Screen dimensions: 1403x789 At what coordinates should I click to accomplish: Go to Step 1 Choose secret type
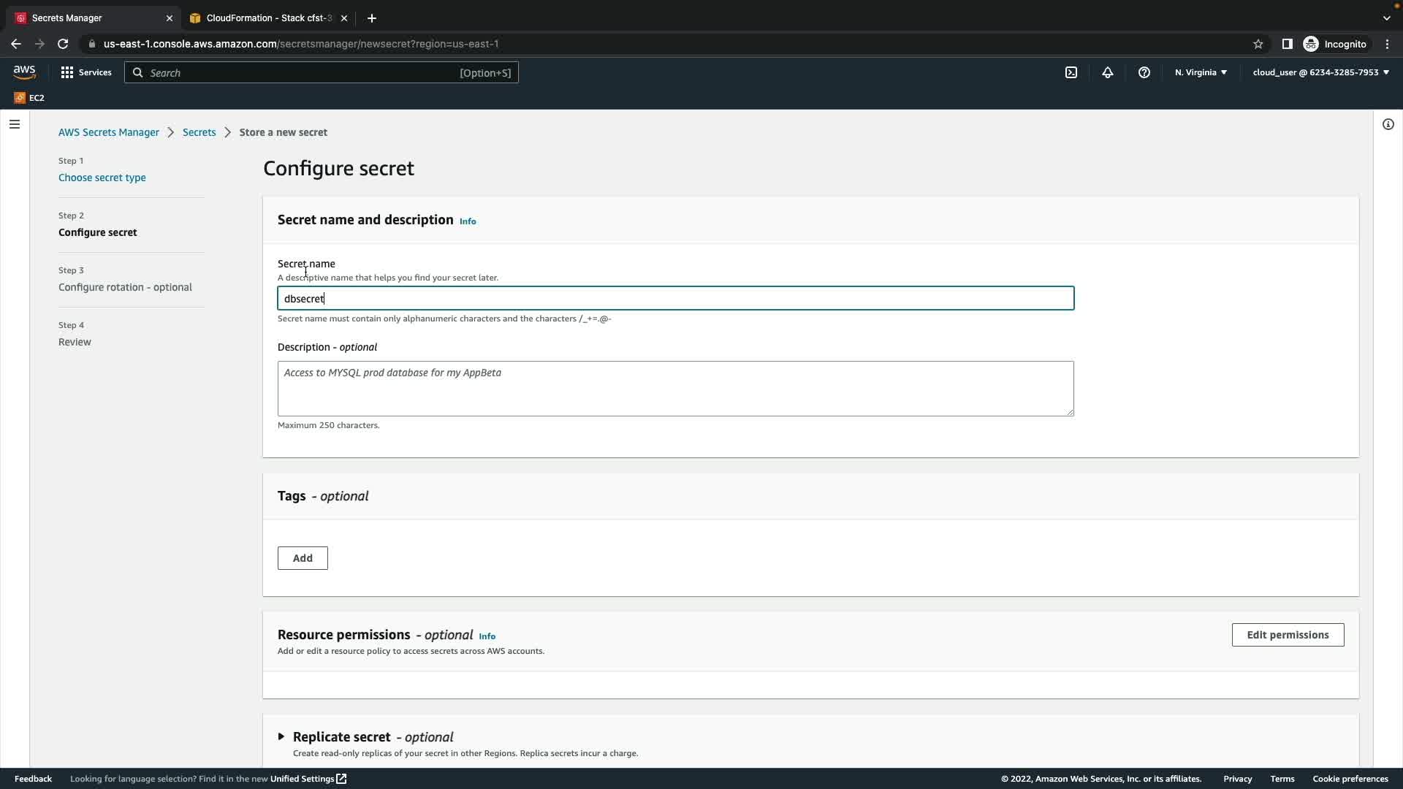pos(102,178)
